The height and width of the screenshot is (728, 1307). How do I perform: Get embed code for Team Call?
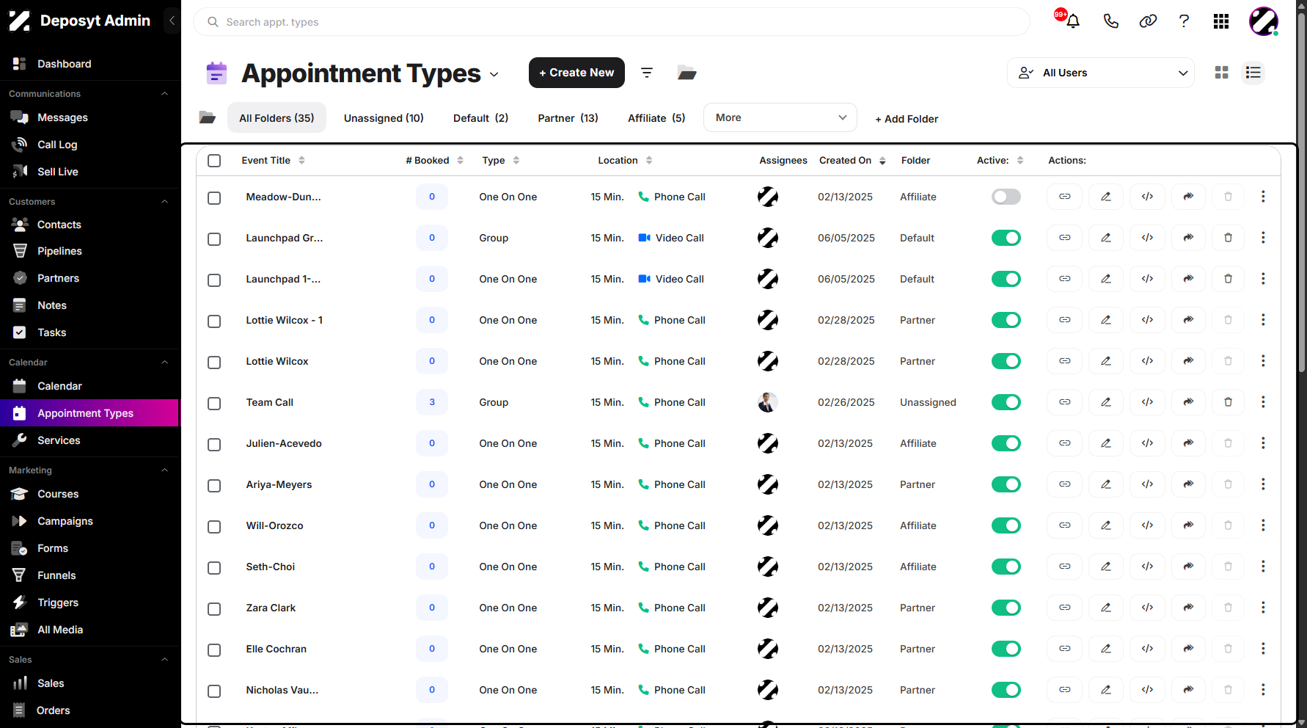click(x=1147, y=402)
